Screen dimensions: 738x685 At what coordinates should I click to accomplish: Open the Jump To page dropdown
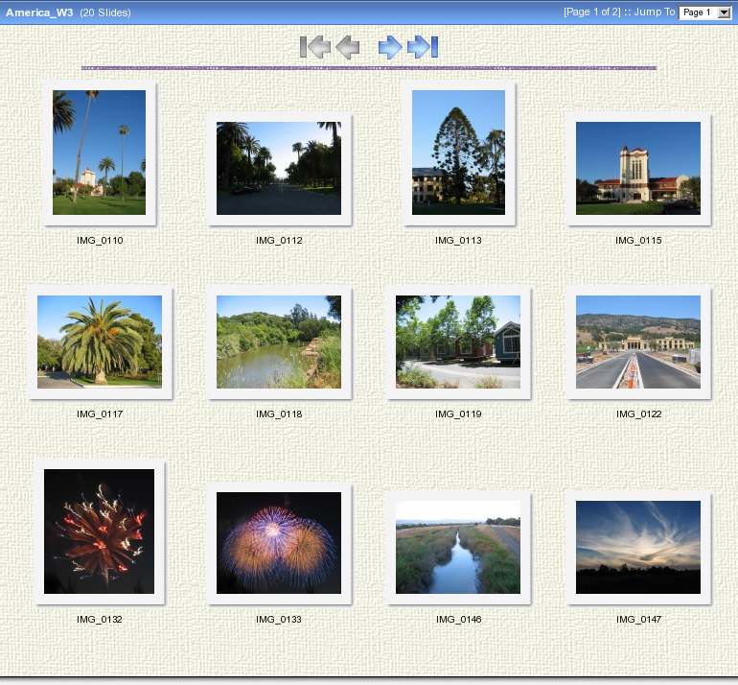coord(704,12)
